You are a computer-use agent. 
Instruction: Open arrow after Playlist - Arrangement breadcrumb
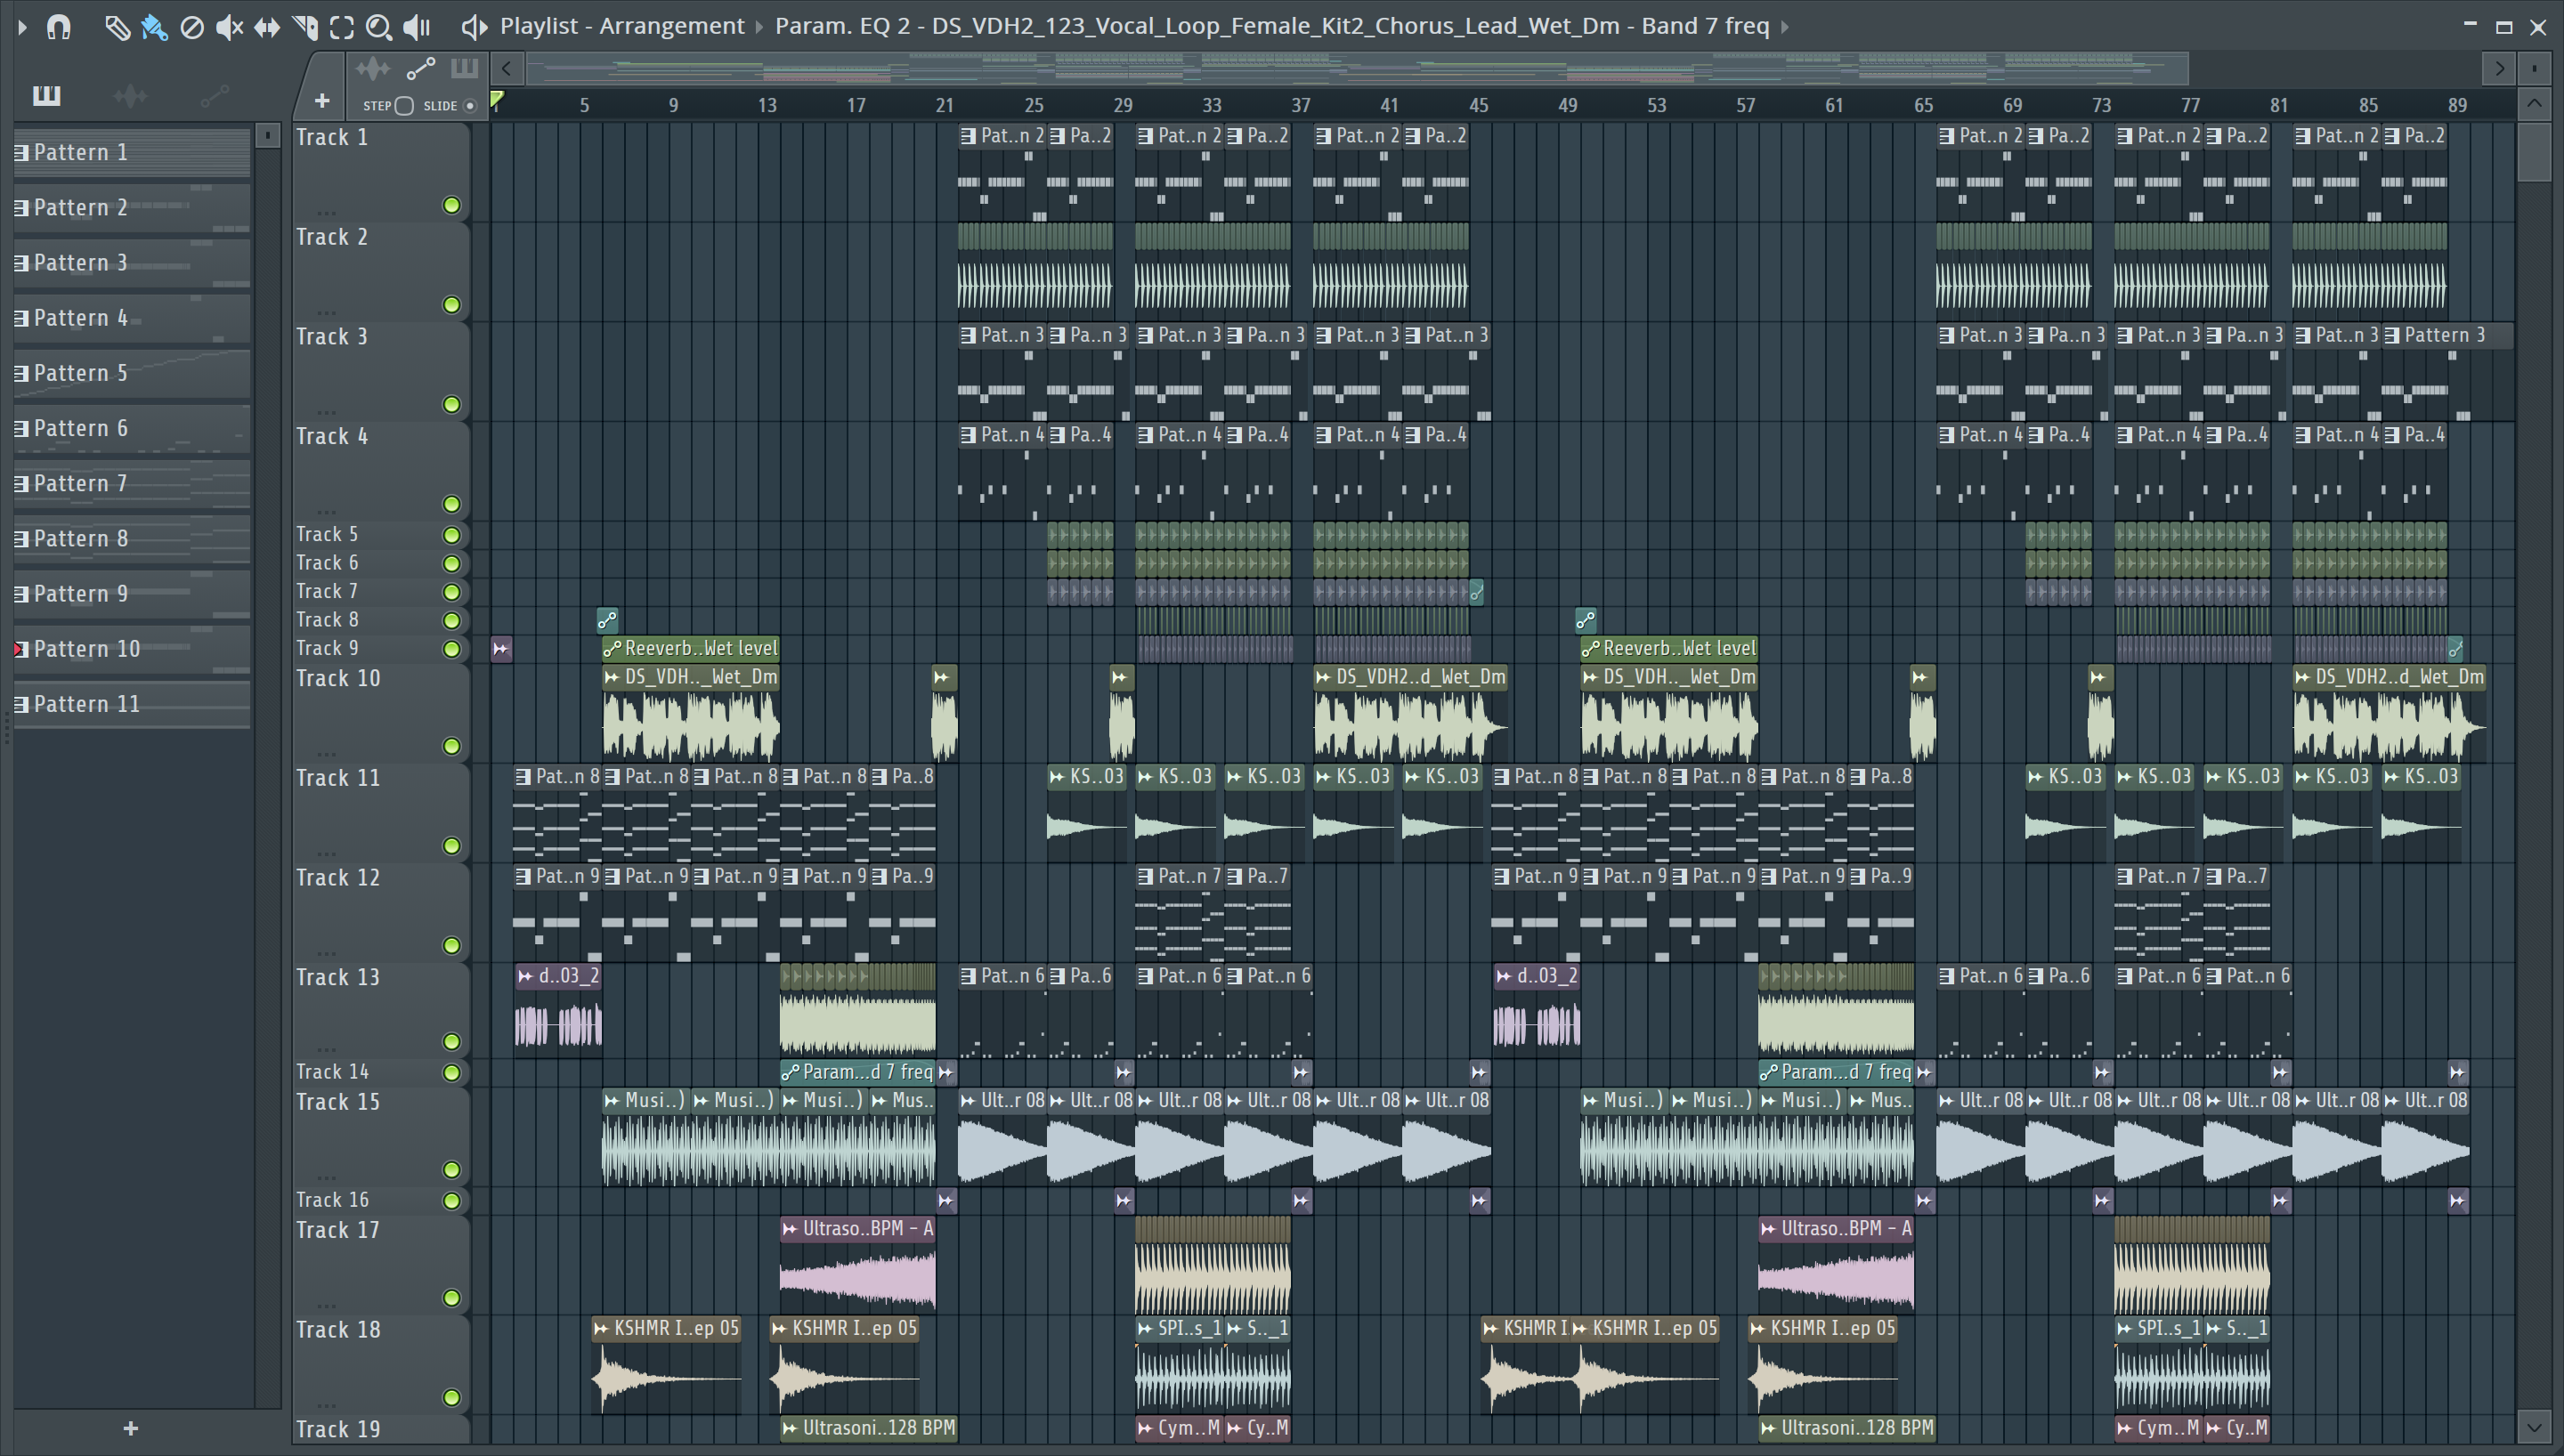pyautogui.click(x=759, y=27)
